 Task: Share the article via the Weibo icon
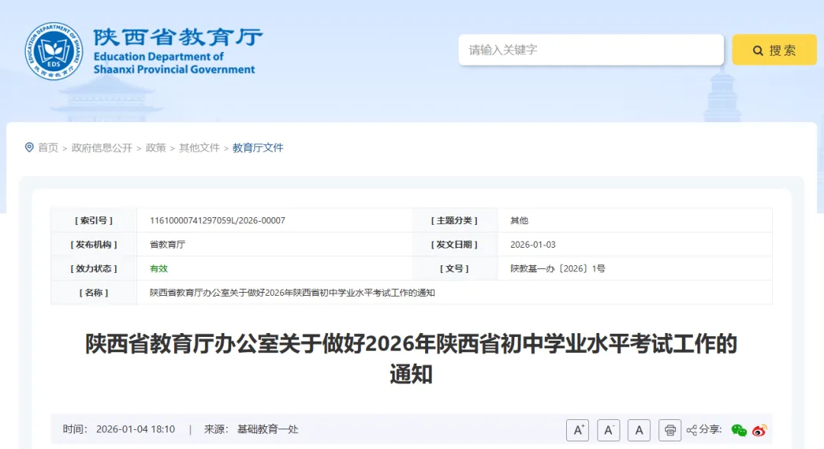[x=758, y=431]
